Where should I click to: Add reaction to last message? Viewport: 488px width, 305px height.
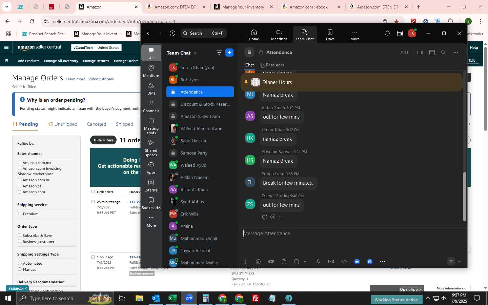coord(273,217)
